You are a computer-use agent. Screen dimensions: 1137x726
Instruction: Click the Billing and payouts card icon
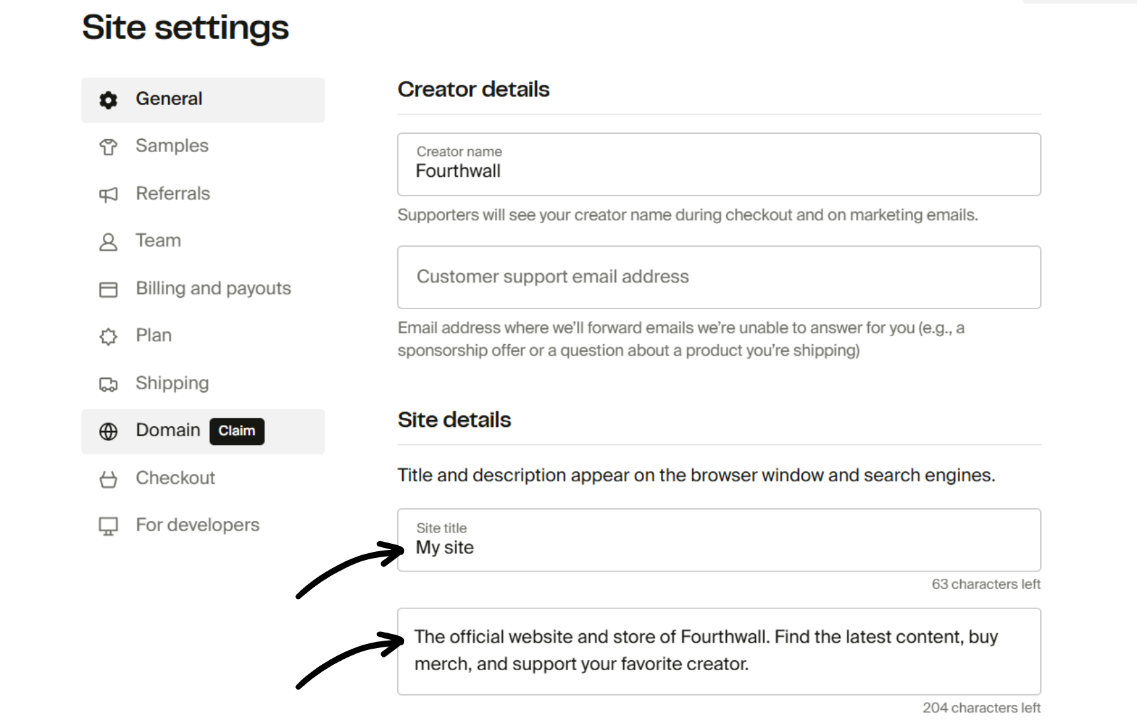click(108, 288)
